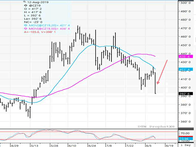Screen dimensions: 196x147
Task: Click the 430' 0 price axis label
Action: click(186, 62)
